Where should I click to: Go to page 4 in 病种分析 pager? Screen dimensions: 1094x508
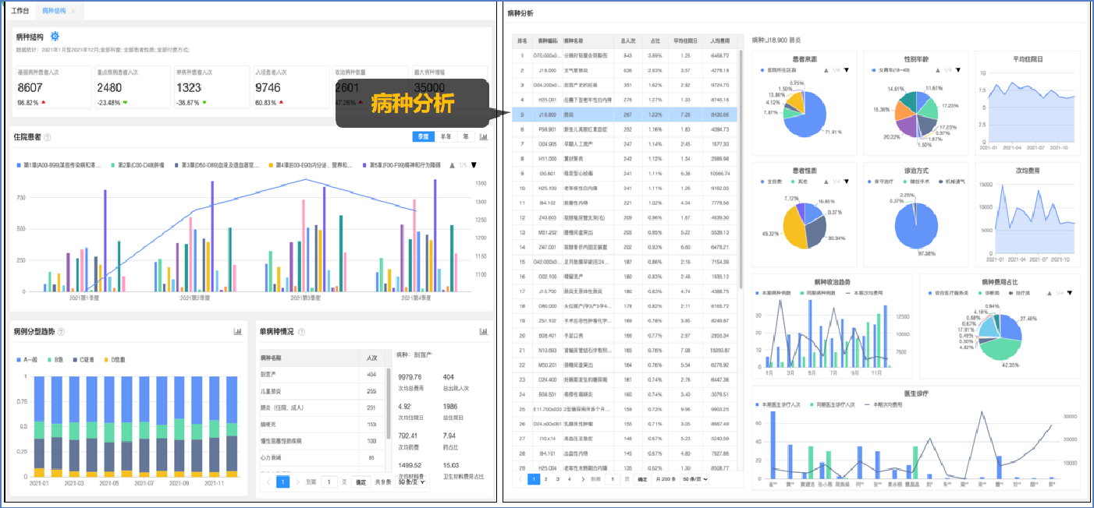570,479
